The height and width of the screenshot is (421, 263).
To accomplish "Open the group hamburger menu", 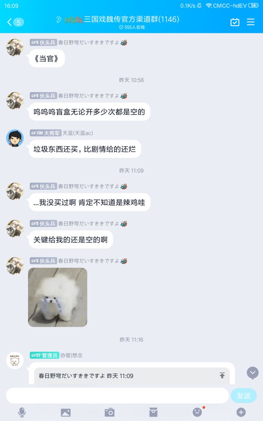I will (x=251, y=22).
